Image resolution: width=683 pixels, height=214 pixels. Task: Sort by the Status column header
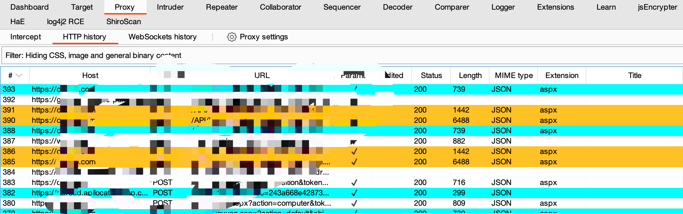click(x=431, y=75)
